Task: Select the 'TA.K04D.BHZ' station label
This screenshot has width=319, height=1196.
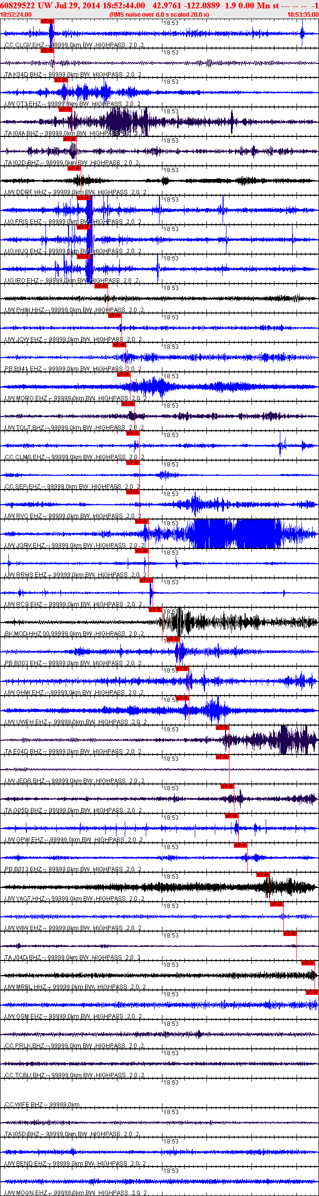Action: pos(23,75)
